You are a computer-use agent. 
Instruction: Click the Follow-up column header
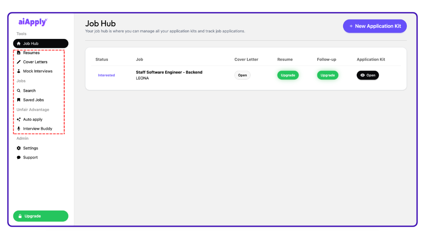[x=327, y=59]
